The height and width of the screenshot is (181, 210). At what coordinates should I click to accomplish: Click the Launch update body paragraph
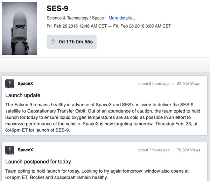[103, 117]
